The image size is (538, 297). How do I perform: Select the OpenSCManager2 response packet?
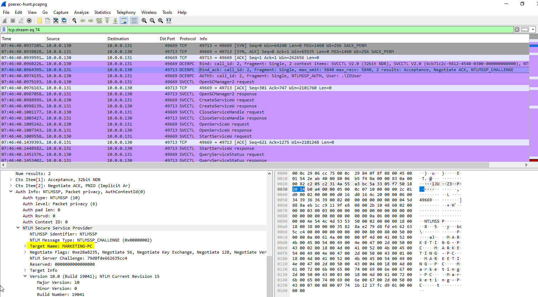tap(265, 94)
